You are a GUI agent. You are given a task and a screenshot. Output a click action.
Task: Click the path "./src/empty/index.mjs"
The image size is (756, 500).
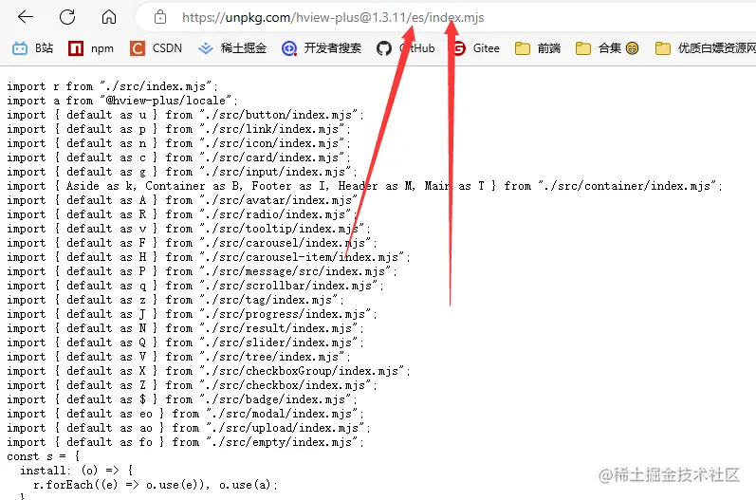tap(282, 442)
